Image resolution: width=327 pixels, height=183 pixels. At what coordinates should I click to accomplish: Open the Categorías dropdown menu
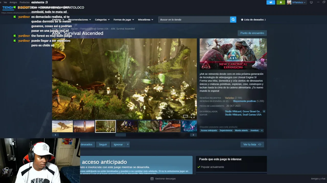pos(102,20)
